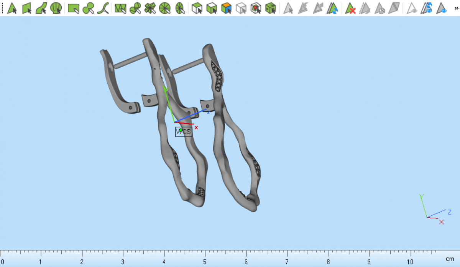
Task: Invert visibility using blue arrows eye icon
Action: [427, 8]
